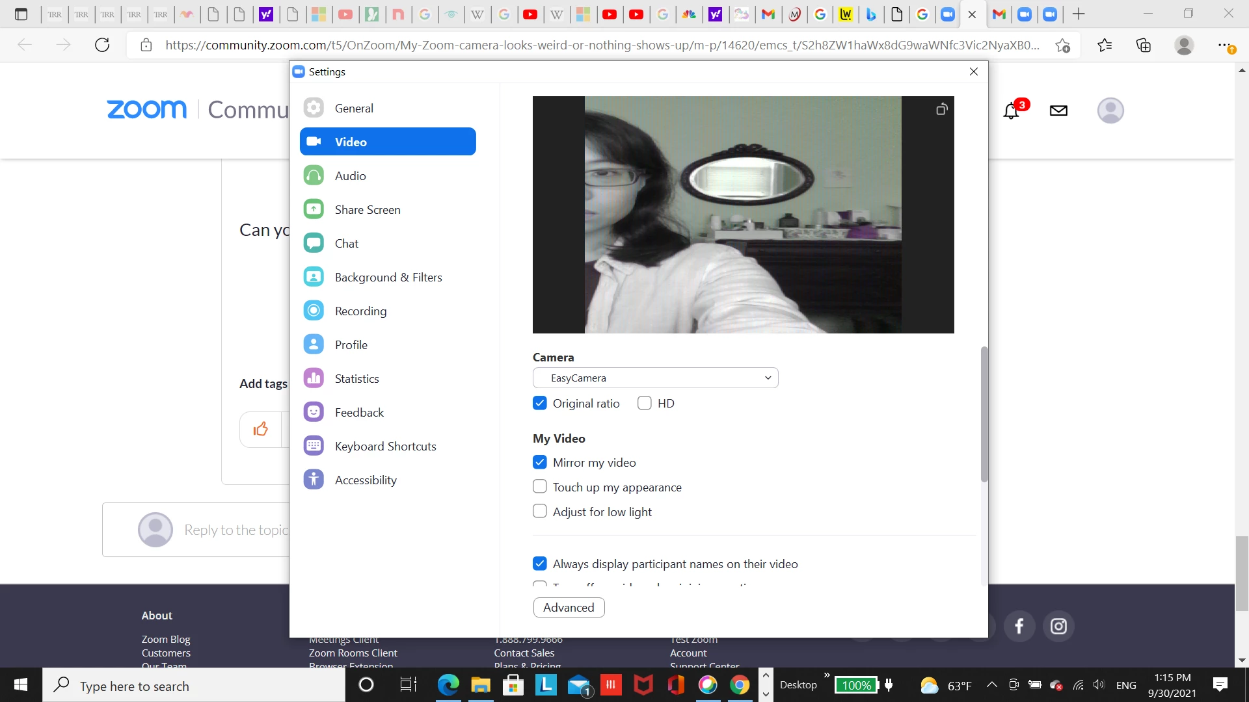This screenshot has width=1249, height=702.
Task: Open the Audio settings headphone icon
Action: tap(314, 175)
